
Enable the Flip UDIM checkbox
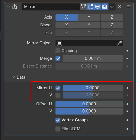[x=58, y=129]
